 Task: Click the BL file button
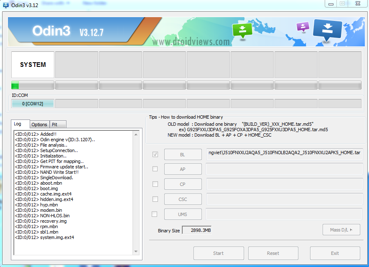tap(183, 155)
